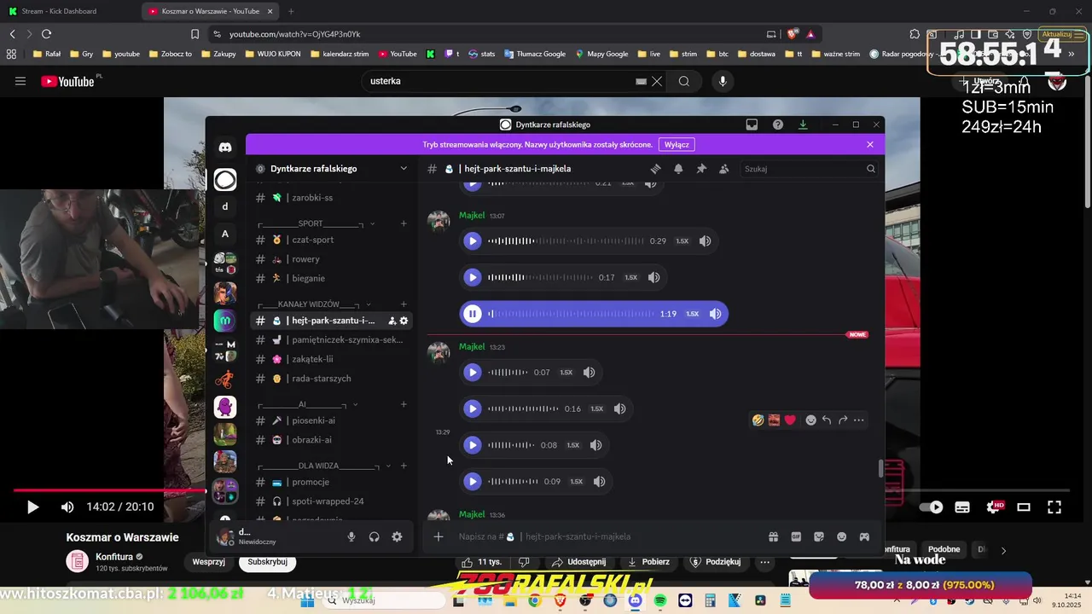The width and height of the screenshot is (1092, 614).
Task: Show pinned messages in Discord channel
Action: coord(701,169)
